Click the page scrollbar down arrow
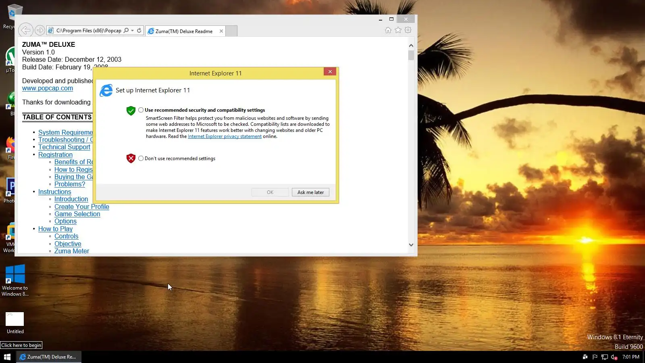This screenshot has width=645, height=363. [411, 245]
